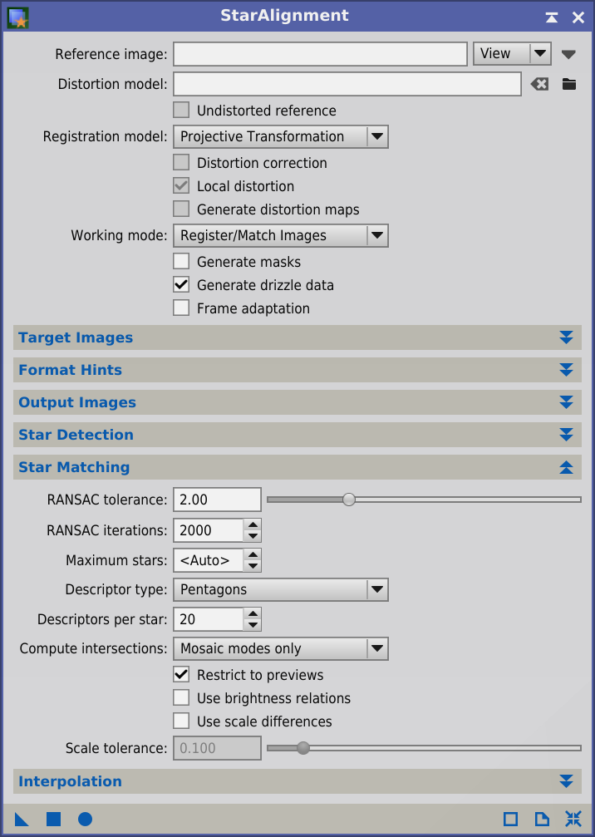Click into the Reference image text field
The width and height of the screenshot is (595, 837).
click(x=320, y=54)
